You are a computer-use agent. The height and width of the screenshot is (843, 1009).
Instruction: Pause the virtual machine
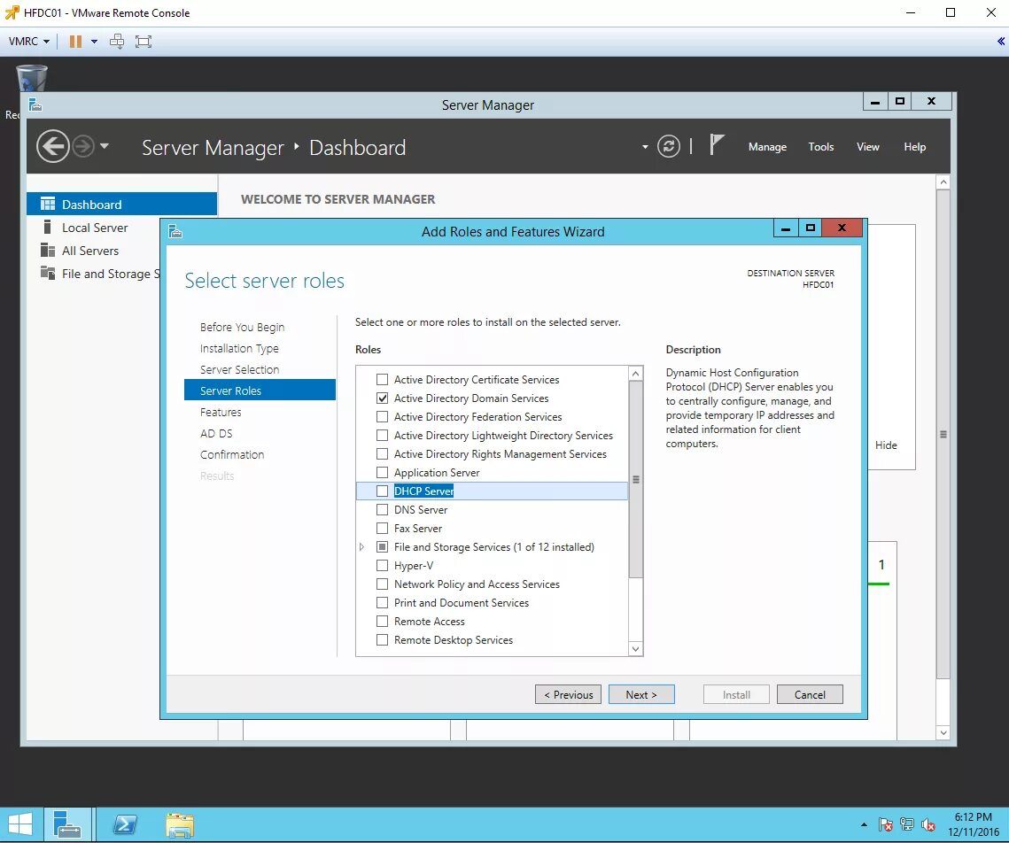[x=75, y=41]
